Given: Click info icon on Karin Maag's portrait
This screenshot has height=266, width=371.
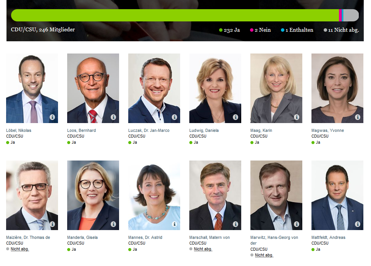Looking at the screenshot, I should tap(297, 117).
